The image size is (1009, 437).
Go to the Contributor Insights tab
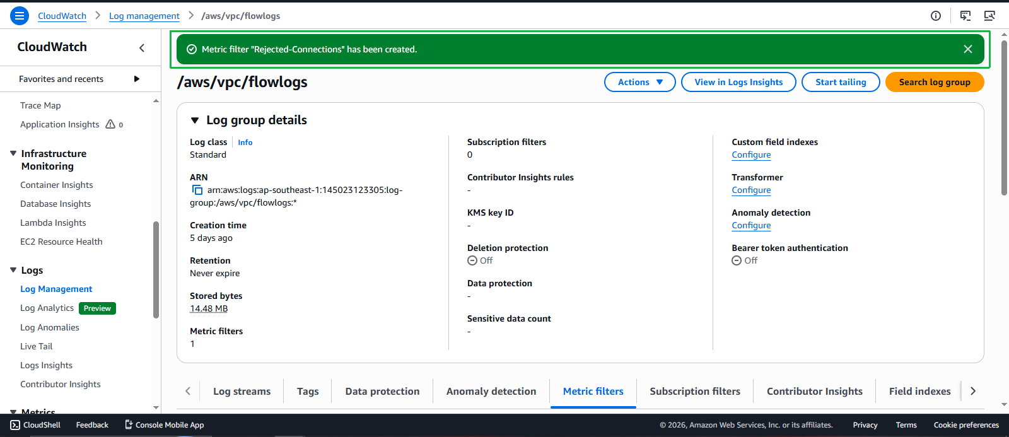815,391
